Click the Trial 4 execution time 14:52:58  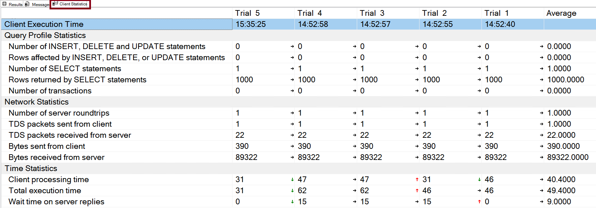point(313,24)
